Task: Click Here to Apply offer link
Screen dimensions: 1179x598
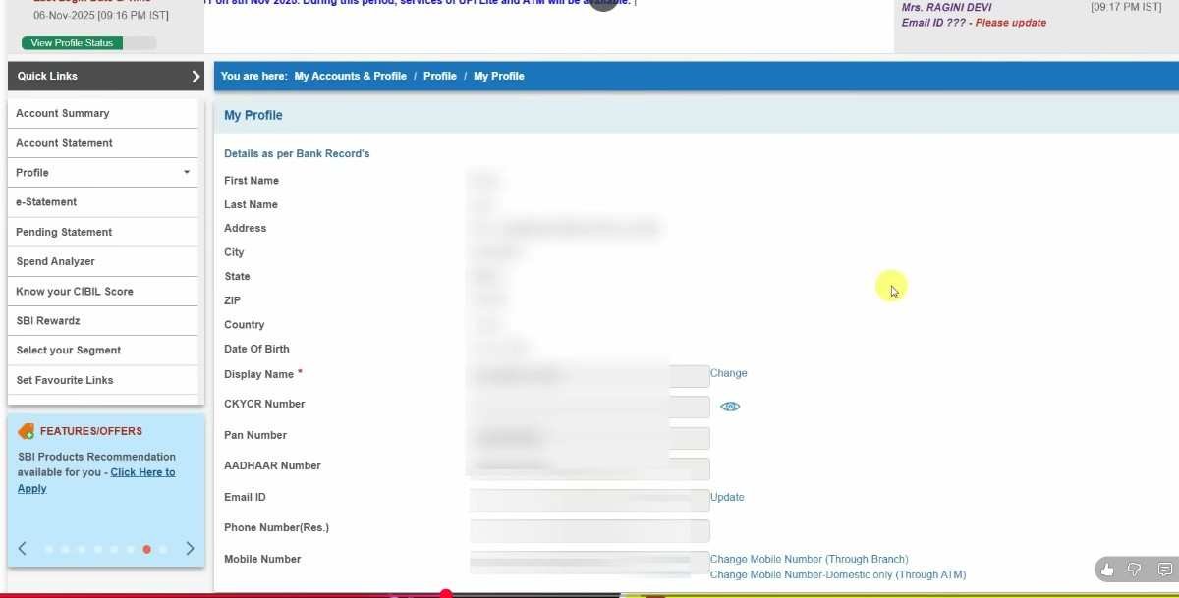Action: 142,472
